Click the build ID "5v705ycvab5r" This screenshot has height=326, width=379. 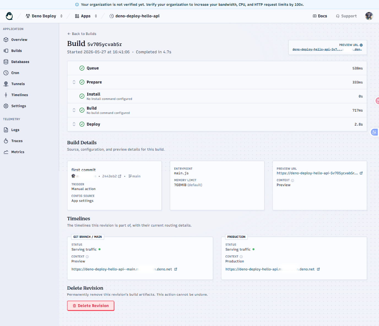pos(105,44)
